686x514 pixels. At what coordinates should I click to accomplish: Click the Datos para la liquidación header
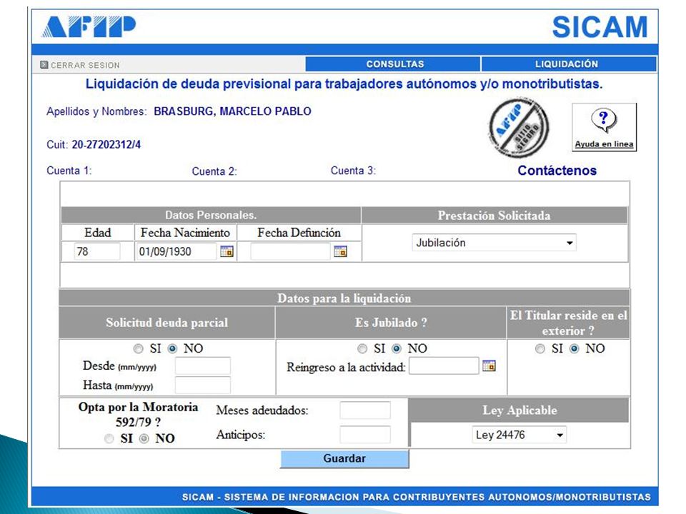point(344,298)
